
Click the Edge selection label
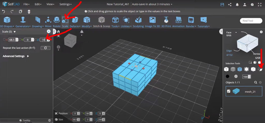pyautogui.click(x=229, y=51)
